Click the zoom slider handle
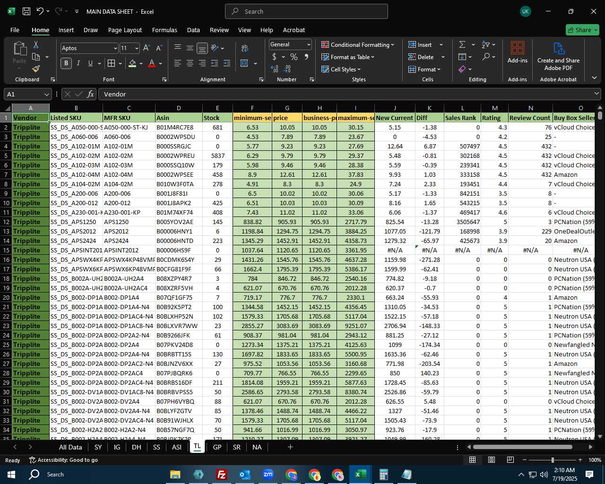 click(553, 460)
